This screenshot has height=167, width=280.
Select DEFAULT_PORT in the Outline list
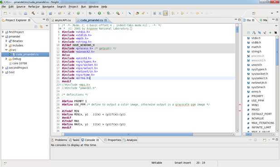click(x=261, y=114)
